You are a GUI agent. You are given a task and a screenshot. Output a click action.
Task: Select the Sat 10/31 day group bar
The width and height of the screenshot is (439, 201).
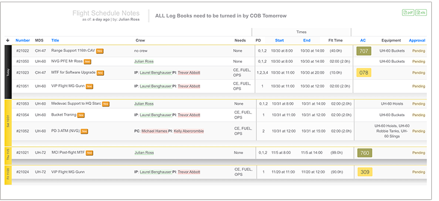[8, 123]
